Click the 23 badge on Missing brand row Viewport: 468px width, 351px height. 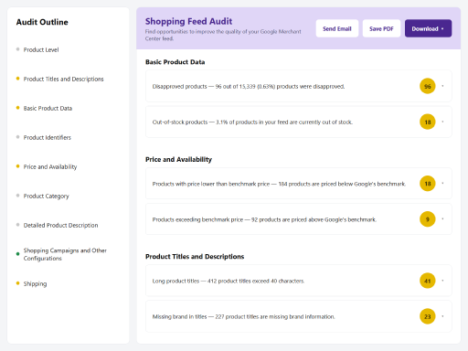coord(428,316)
